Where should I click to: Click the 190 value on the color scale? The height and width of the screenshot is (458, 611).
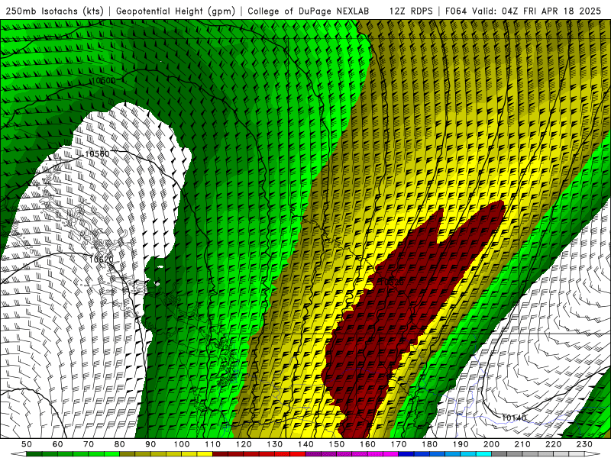tap(461, 444)
